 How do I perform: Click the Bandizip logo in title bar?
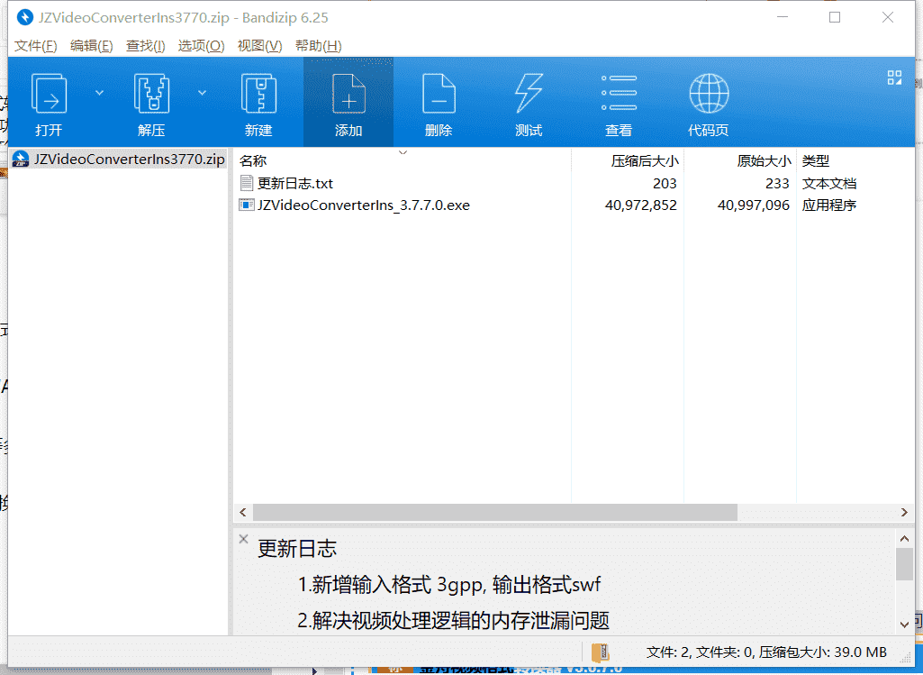[x=24, y=17]
